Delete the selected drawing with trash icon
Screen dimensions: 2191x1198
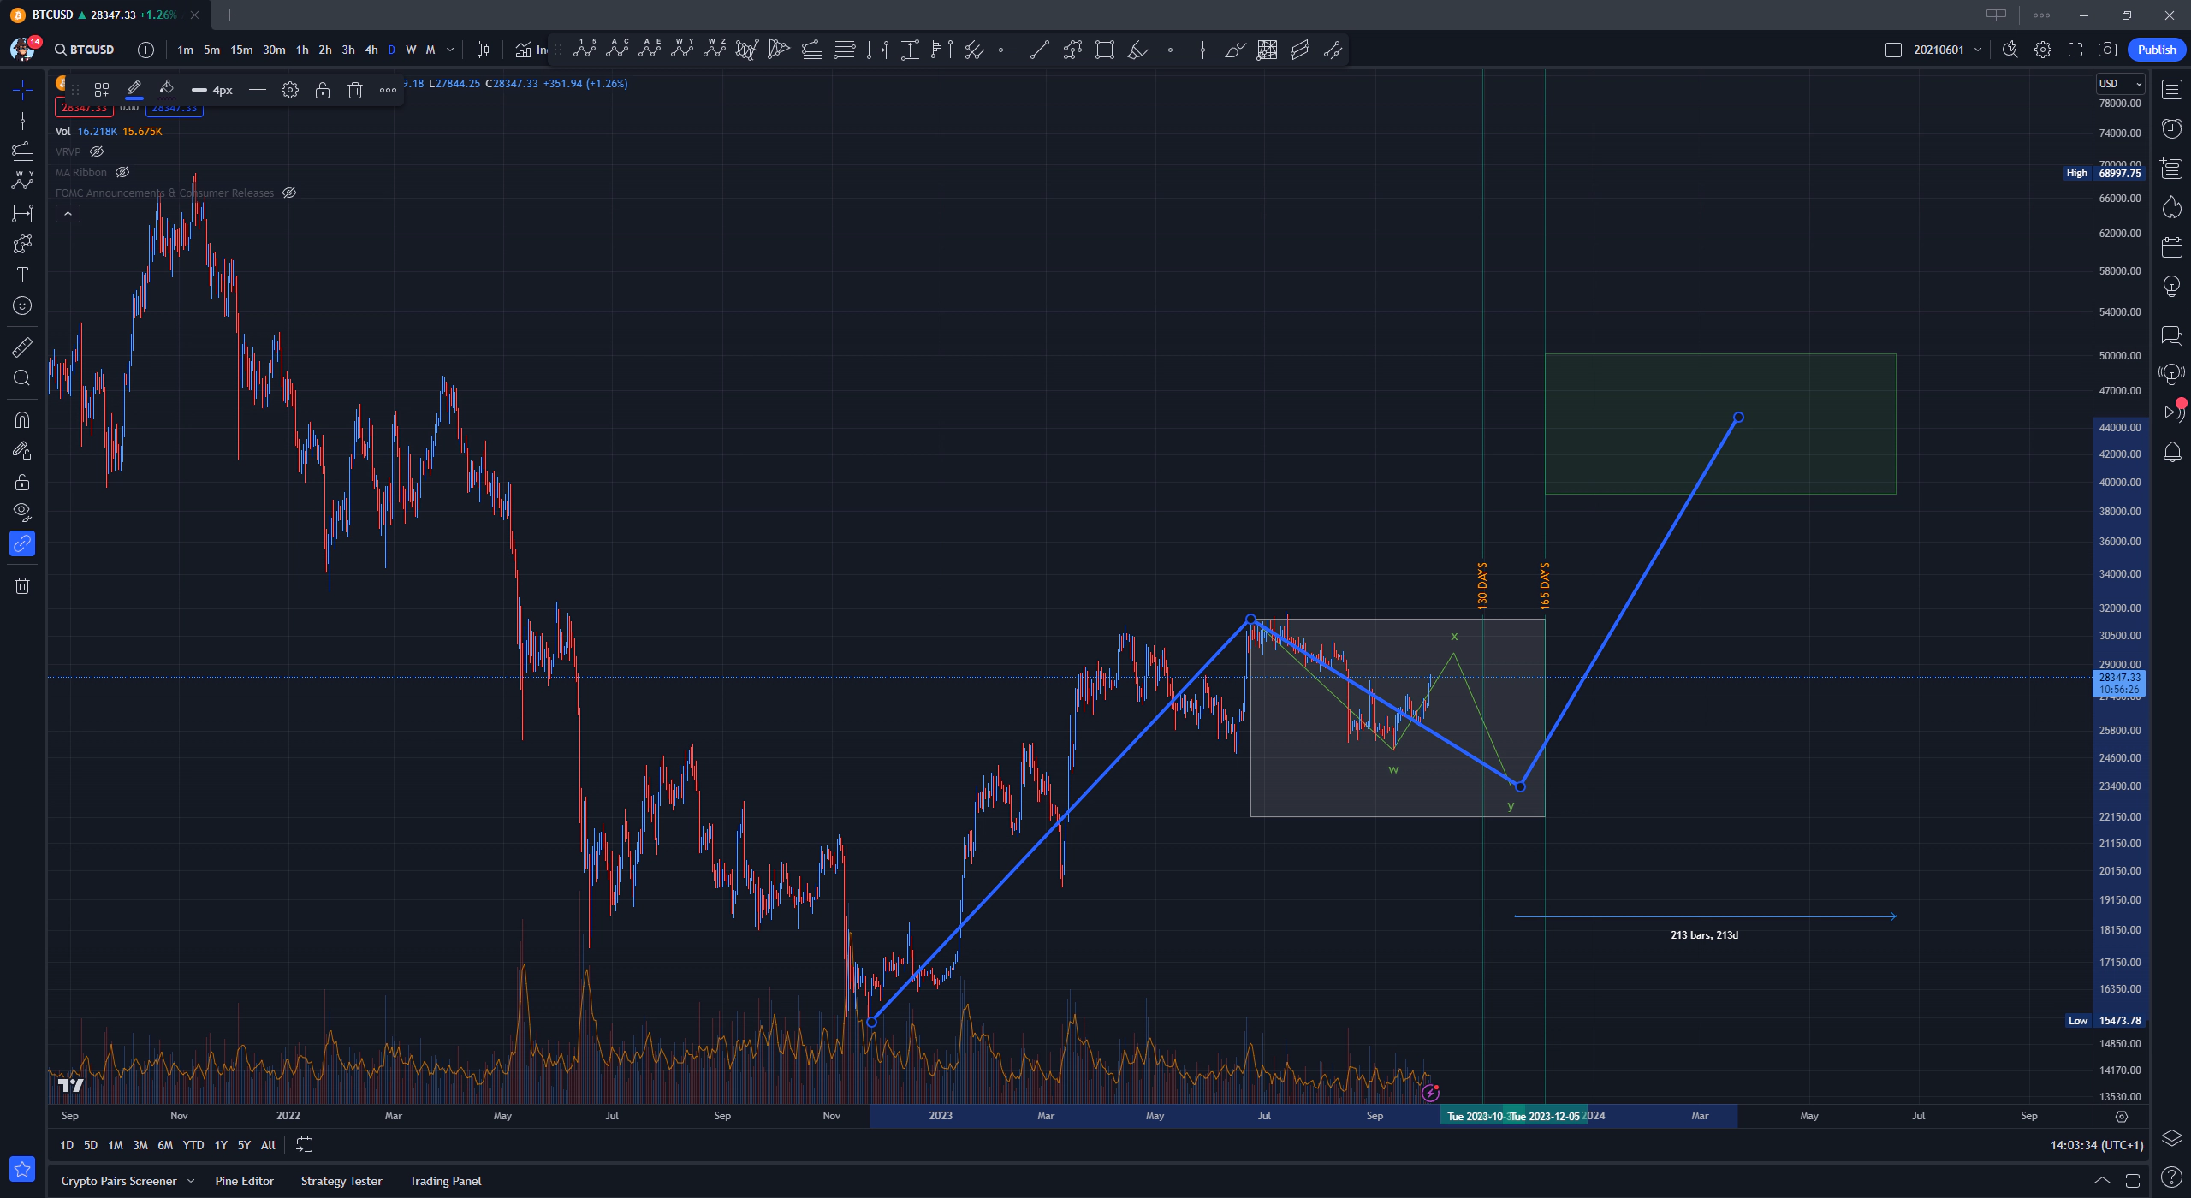click(x=355, y=90)
